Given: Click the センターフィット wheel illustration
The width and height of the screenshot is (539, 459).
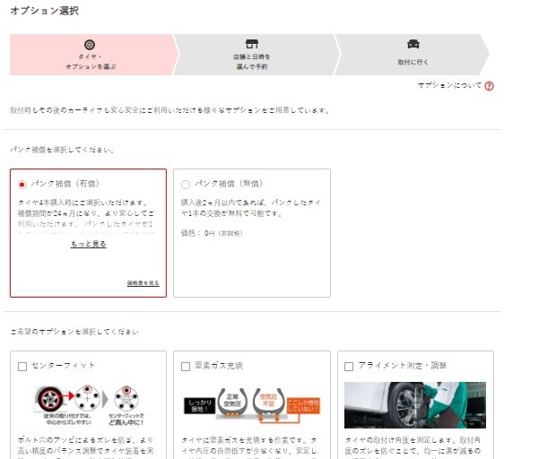Looking at the screenshot, I should tap(87, 408).
